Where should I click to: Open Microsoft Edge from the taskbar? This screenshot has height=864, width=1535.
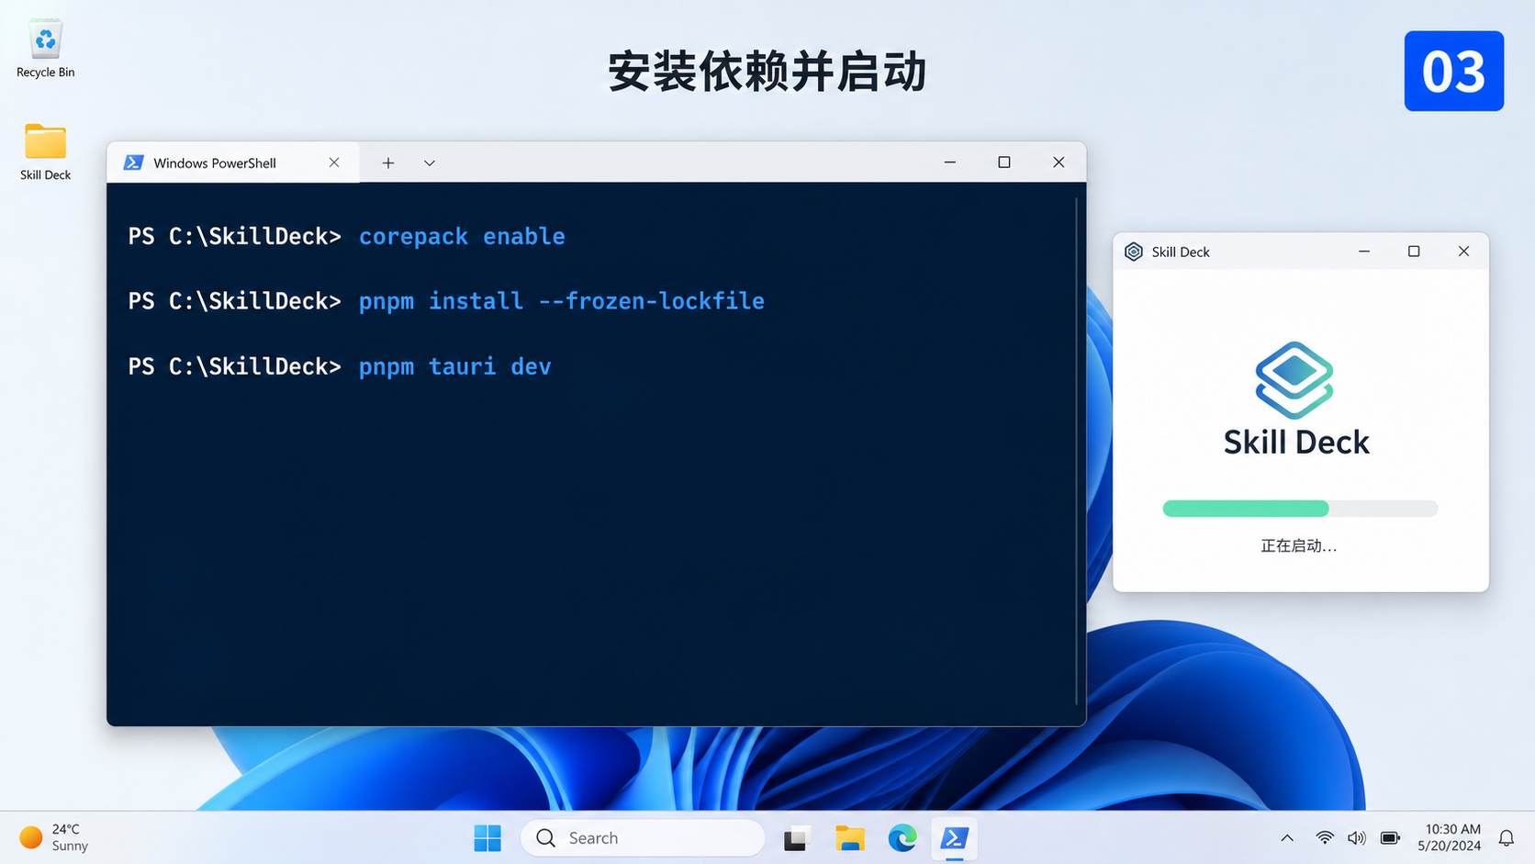902,838
